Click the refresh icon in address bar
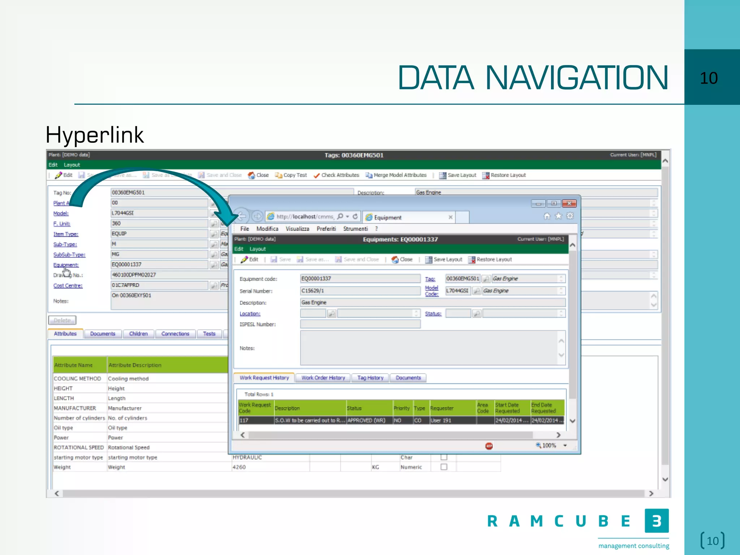The width and height of the screenshot is (740, 555). point(355,216)
